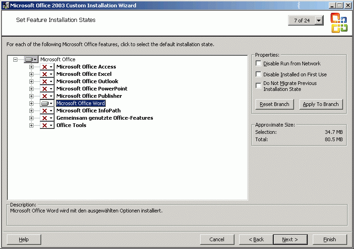Select the Microsoft Office InfoPath tree item
Image resolution: width=354 pixels, height=249 pixels.
click(x=88, y=111)
